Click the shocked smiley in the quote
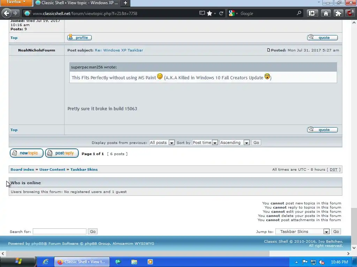 (267, 76)
